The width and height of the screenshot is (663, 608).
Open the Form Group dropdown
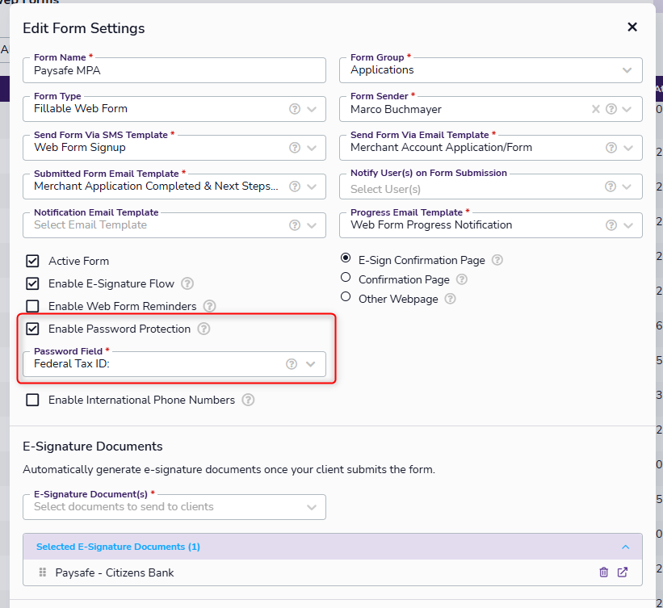pos(627,70)
